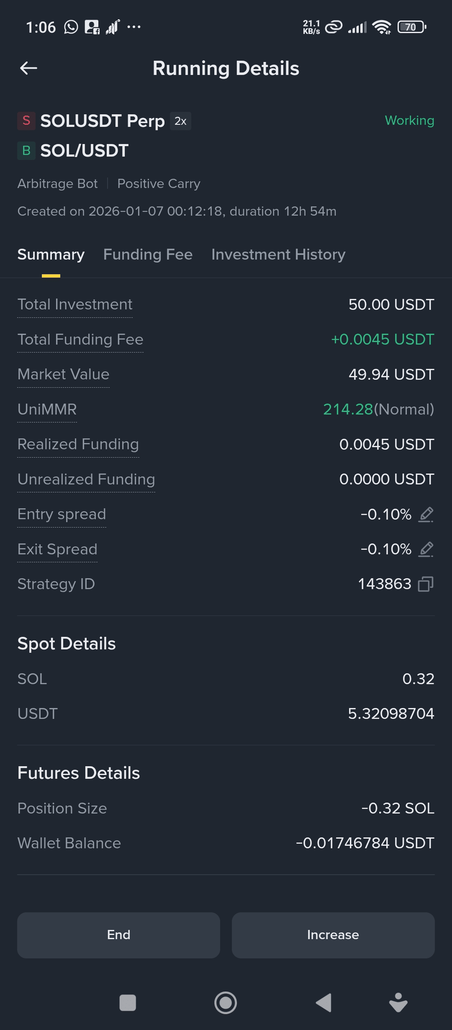The width and height of the screenshot is (452, 1030).
Task: Tap the Market Value label
Action: click(x=63, y=374)
